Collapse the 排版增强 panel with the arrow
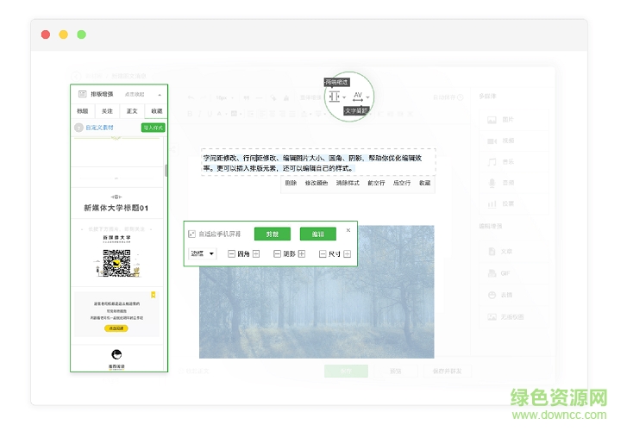This screenshot has width=627, height=431. coord(160,95)
